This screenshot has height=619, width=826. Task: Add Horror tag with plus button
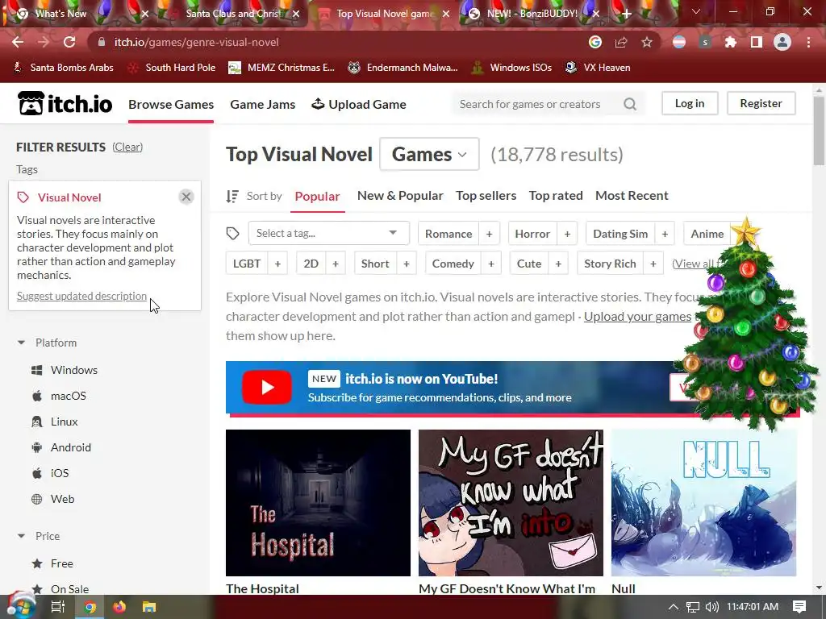point(567,234)
